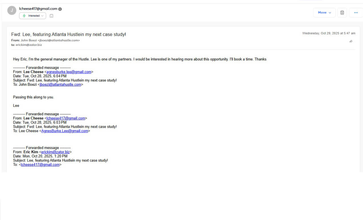
Task: Click the info icon beside lcheese417@gmail.com header
Action: (x=60, y=9)
